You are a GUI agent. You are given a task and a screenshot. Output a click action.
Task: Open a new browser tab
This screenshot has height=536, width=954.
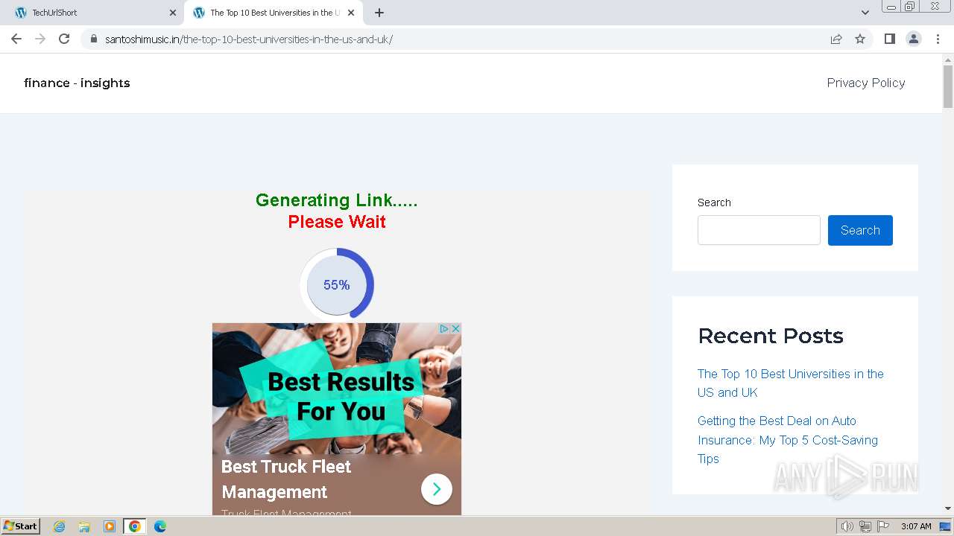[x=379, y=13]
